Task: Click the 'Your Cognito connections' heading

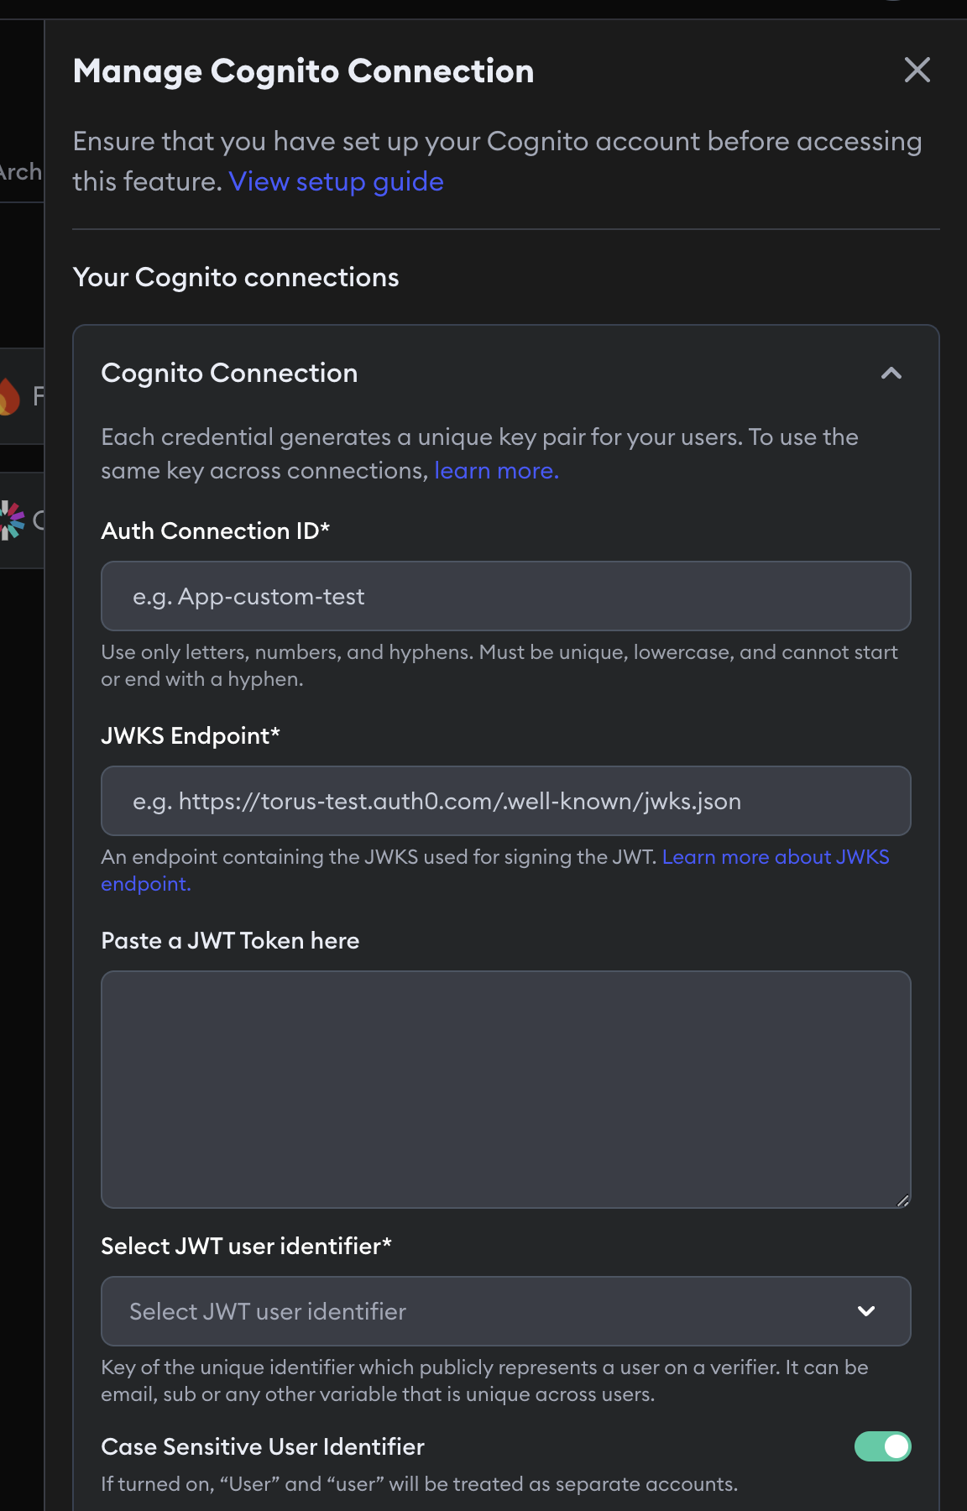Action: click(236, 277)
